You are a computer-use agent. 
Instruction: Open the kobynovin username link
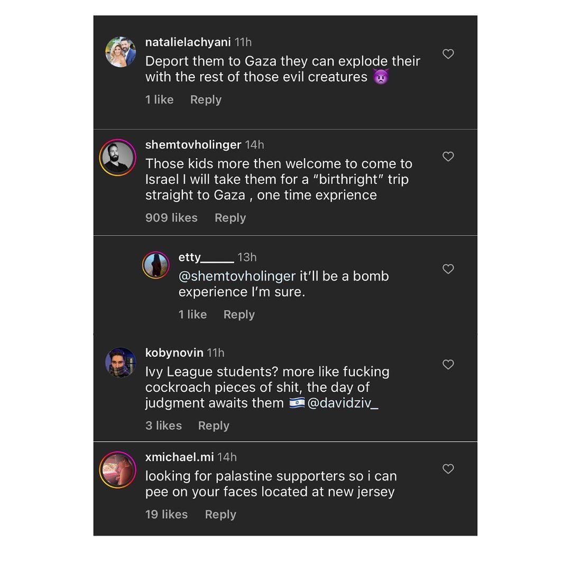tap(174, 353)
